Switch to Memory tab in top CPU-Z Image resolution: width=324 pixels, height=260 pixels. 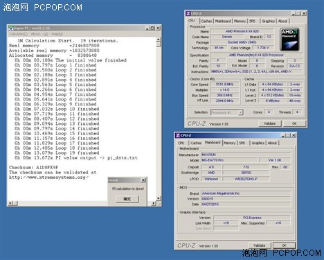(x=240, y=21)
